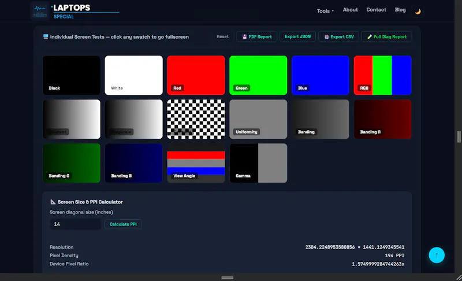This screenshot has width=462, height=281.
Task: Click the ruler icon beside Screen Size calculator
Action: (53, 202)
